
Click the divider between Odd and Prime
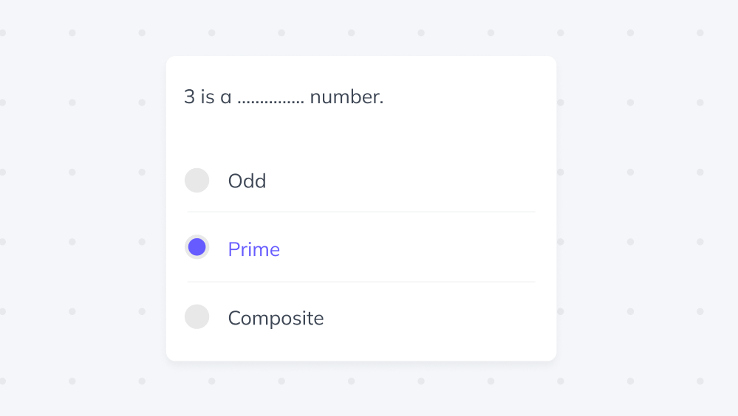(x=361, y=212)
